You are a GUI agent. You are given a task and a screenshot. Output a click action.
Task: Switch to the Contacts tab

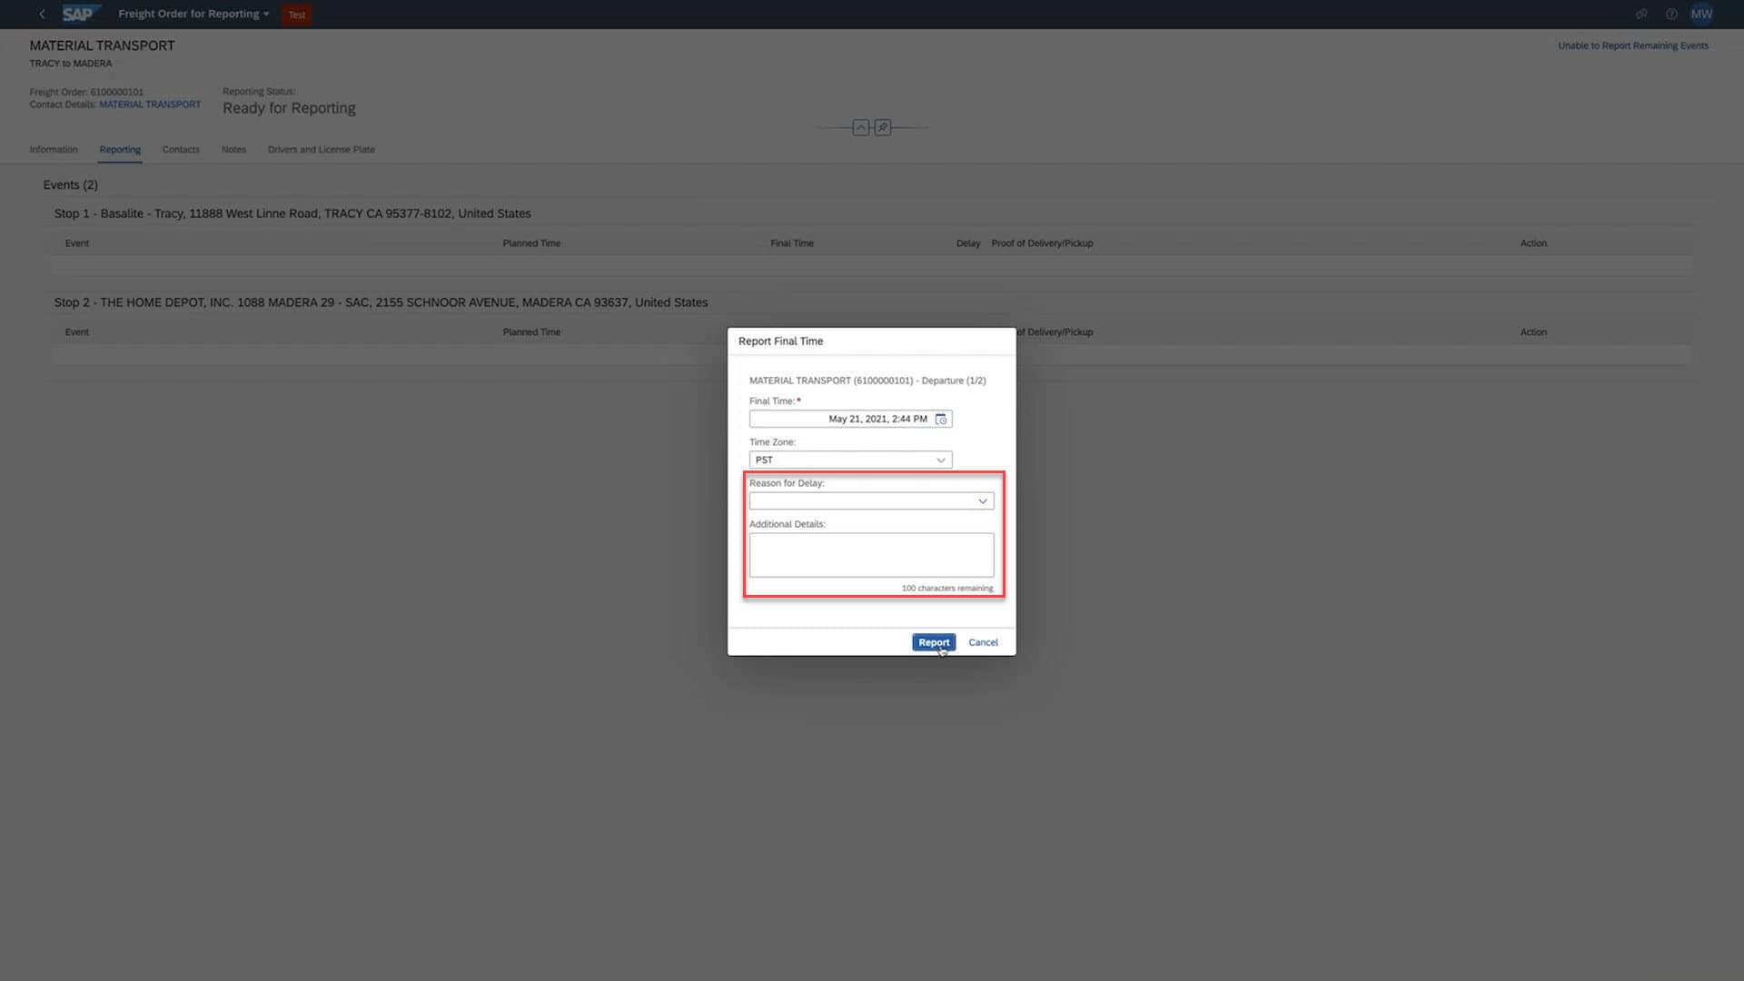(x=181, y=149)
